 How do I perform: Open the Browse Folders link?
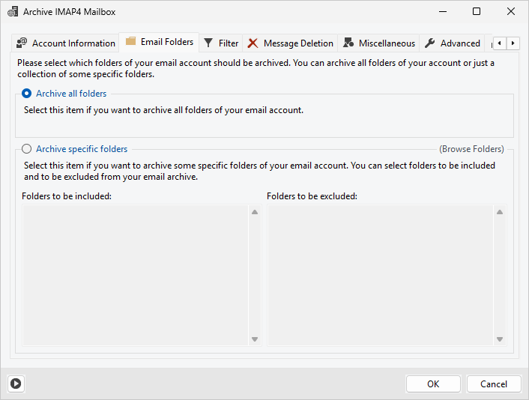point(471,149)
